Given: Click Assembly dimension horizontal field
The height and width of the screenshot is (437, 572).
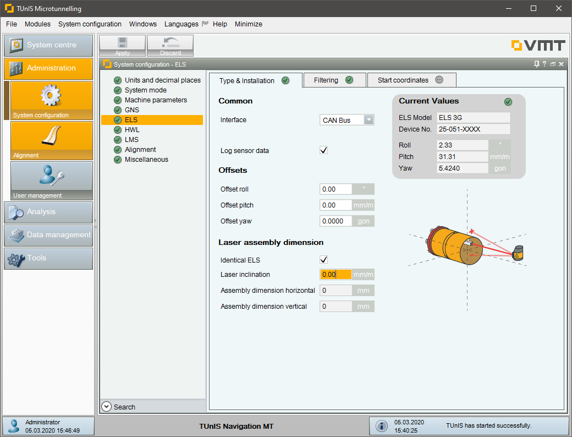Looking at the screenshot, I should coord(335,290).
